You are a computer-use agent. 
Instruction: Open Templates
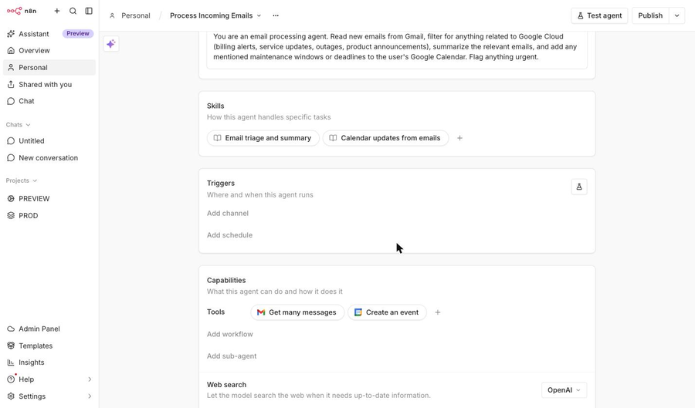coord(49,346)
